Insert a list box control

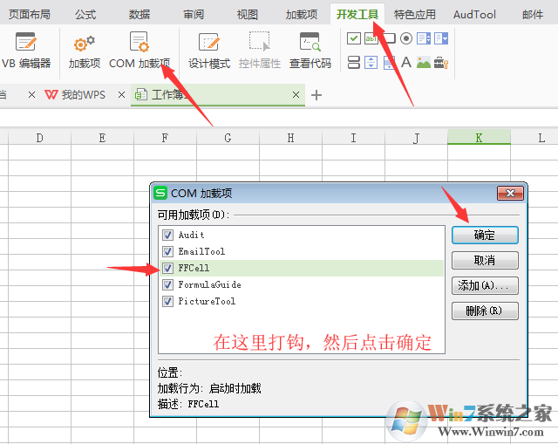tap(424, 38)
